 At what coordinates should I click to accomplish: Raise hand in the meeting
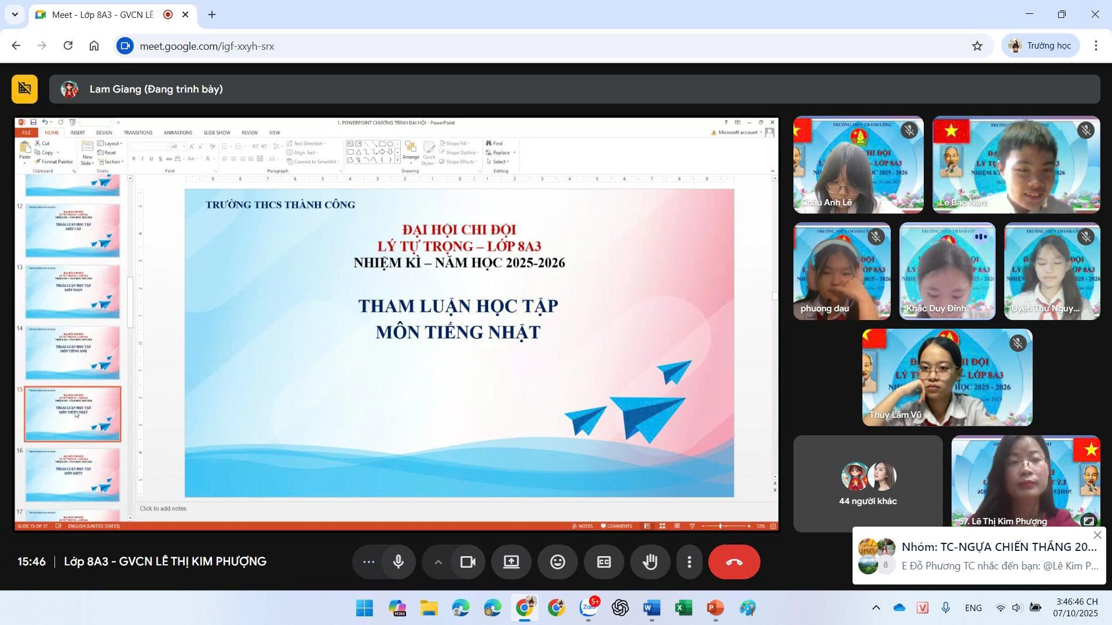click(x=650, y=561)
